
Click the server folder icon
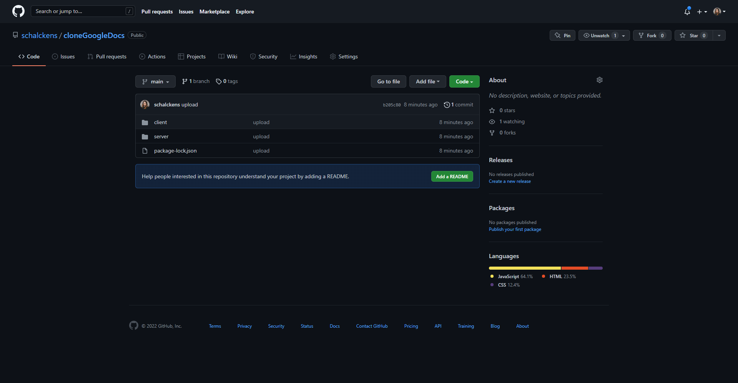(145, 136)
